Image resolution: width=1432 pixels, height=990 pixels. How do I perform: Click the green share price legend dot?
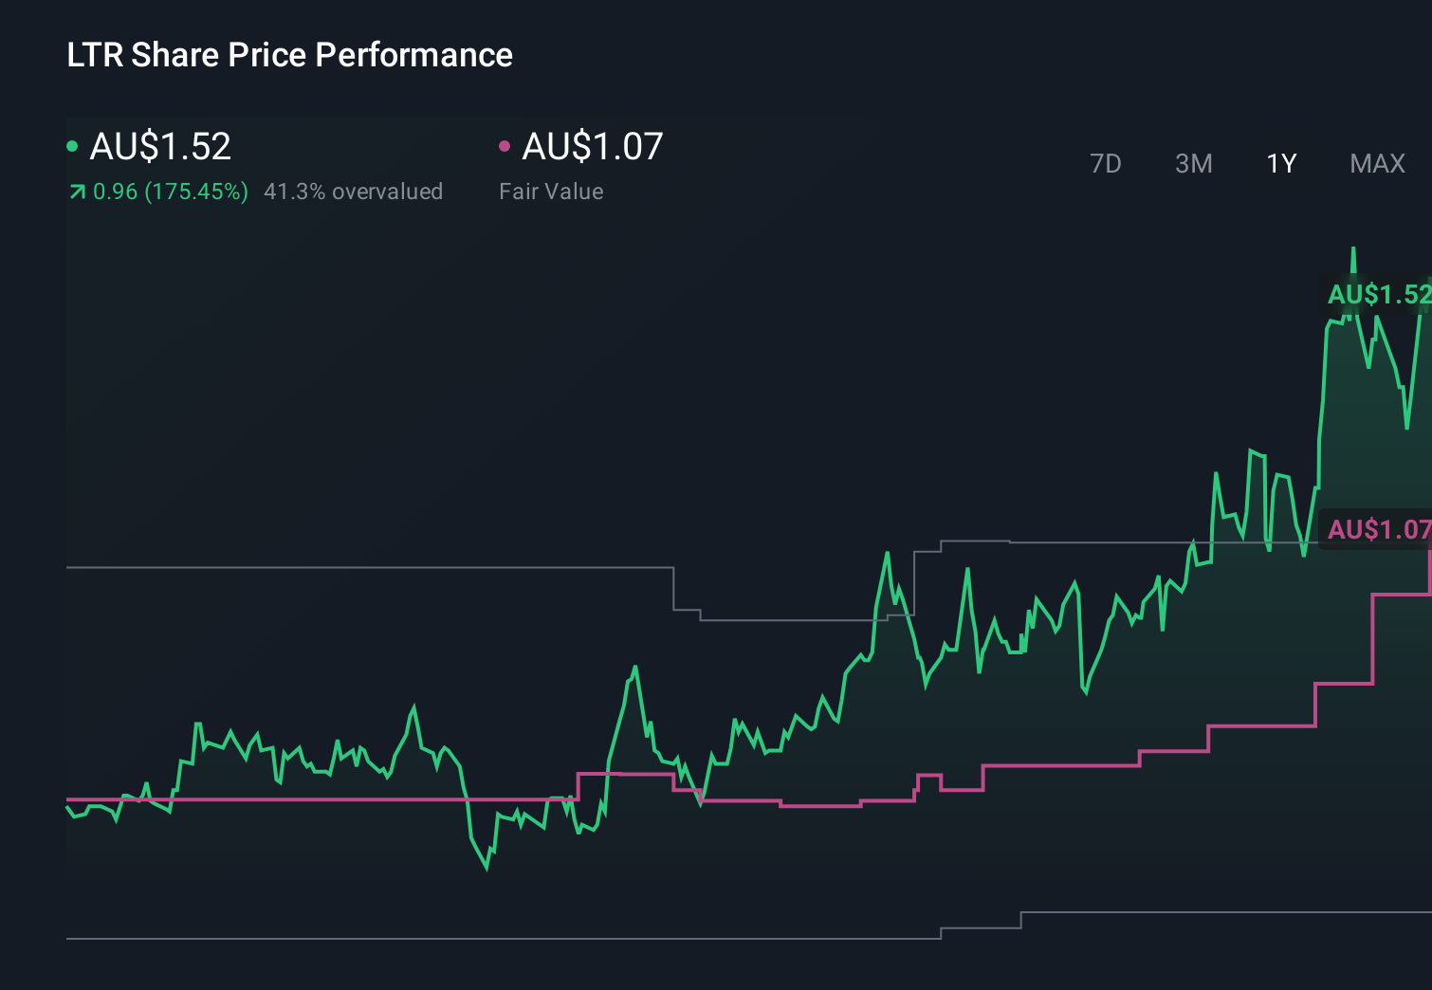coord(72,146)
